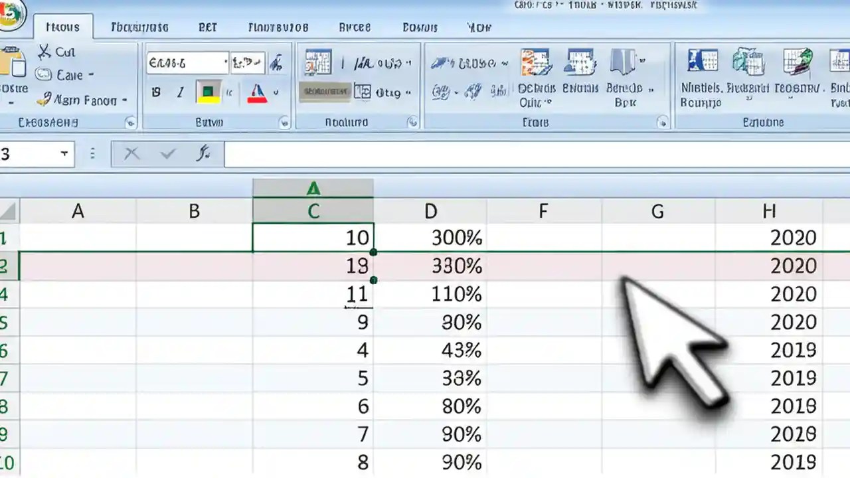
Task: Click the Office button top-left
Action: [x=12, y=15]
